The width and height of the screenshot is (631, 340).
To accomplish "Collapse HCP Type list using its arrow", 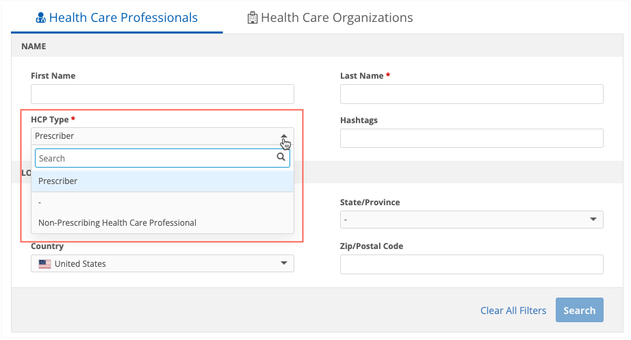I will coord(284,136).
